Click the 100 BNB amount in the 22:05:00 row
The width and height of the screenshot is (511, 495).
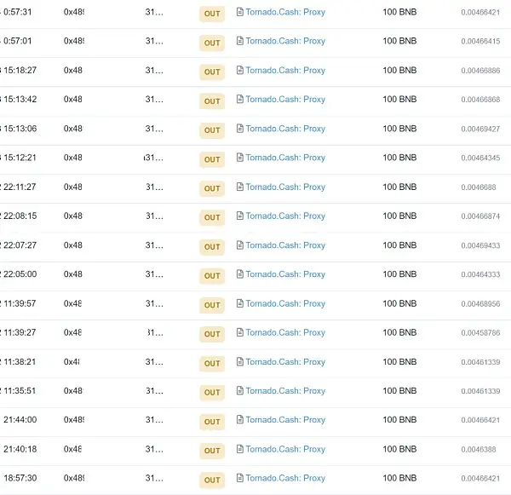399,274
